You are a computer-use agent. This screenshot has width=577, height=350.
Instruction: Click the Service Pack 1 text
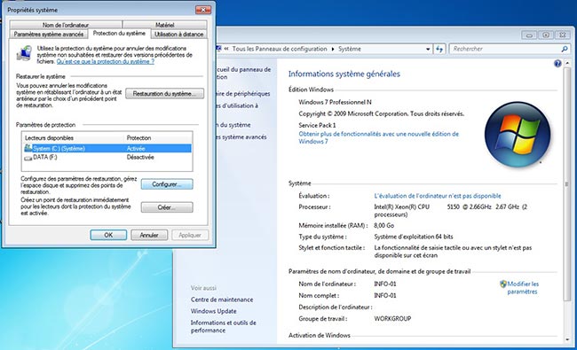(x=317, y=125)
